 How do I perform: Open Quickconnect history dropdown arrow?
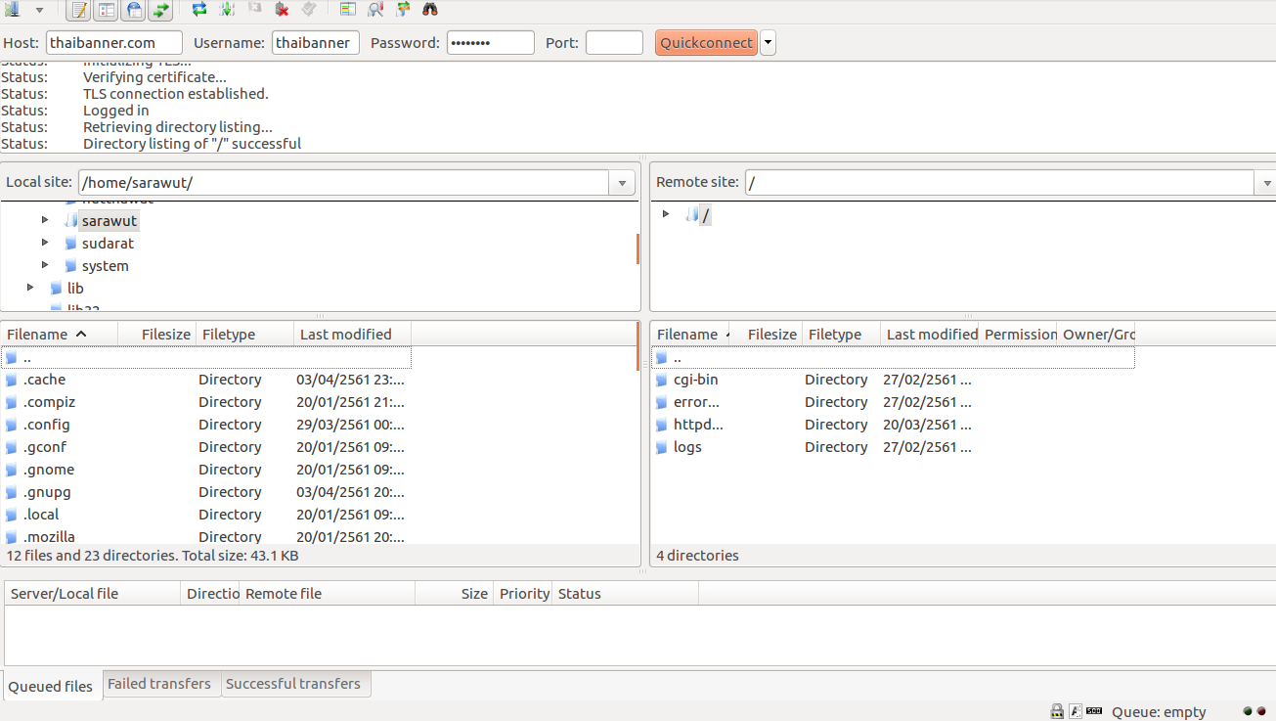[x=768, y=43]
